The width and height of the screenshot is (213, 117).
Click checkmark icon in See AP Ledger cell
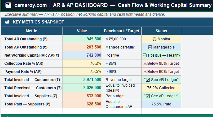148,96
